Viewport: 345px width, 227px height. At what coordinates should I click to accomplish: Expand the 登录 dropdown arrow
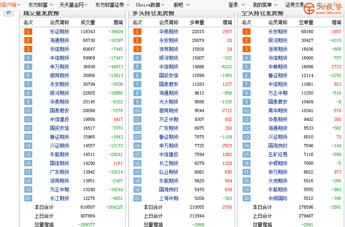243,5
